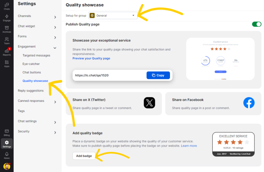Select Reply suggestions menu item
Screen dimensions: 264x172
31,91
